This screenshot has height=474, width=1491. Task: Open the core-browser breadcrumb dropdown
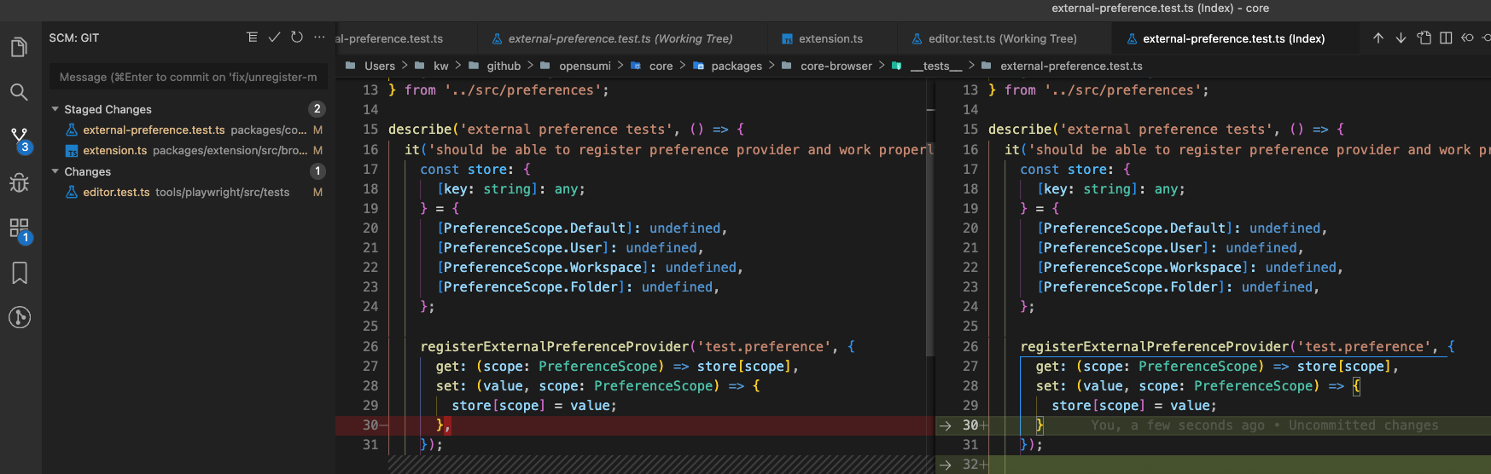tap(836, 66)
